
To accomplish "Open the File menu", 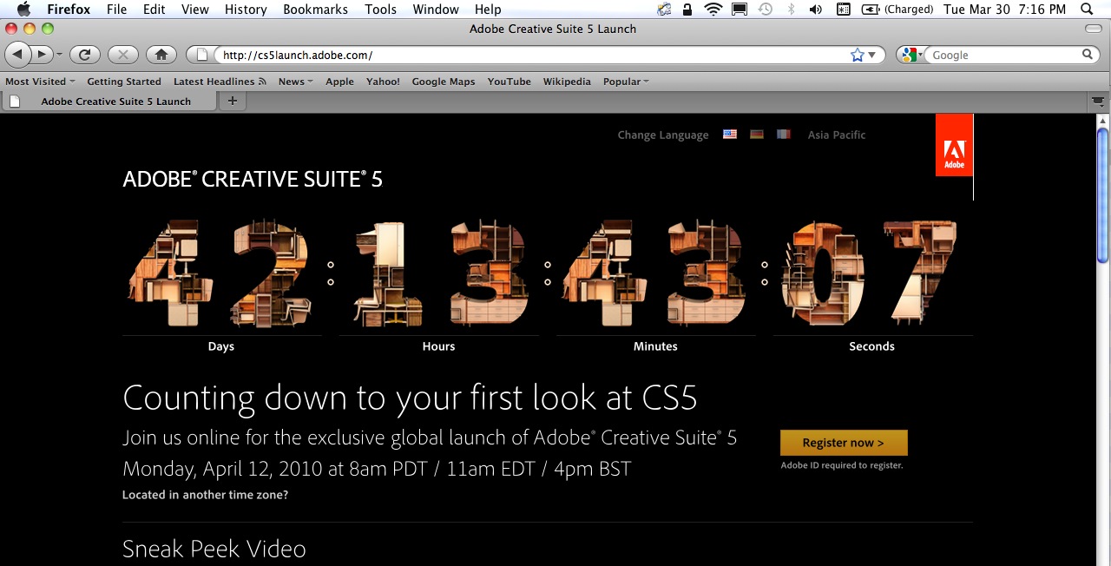I will (116, 10).
